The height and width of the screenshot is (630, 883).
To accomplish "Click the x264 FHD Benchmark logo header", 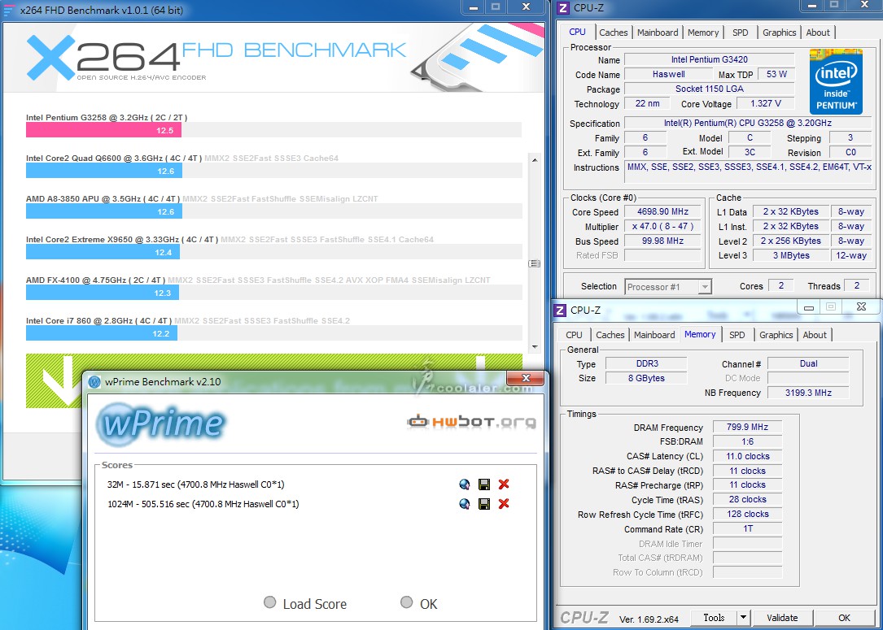I will 216,58.
